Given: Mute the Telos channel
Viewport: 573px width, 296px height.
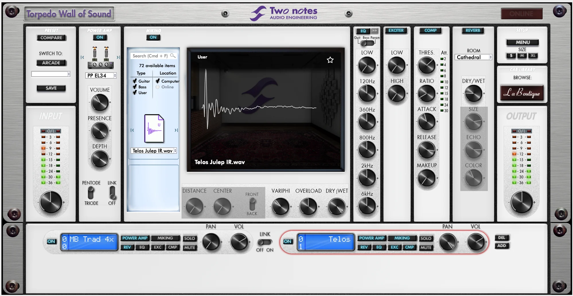Looking at the screenshot, I should (426, 248).
